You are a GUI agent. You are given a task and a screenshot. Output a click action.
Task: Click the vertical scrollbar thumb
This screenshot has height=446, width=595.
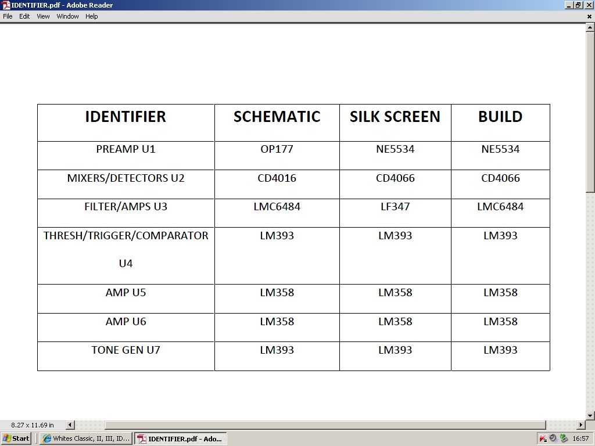[590, 112]
